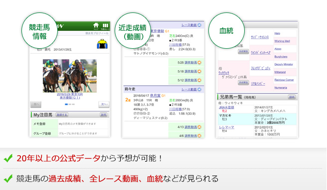
Task: Open jockey 川田将雅 in the 2000m race entry
Action: (175, 109)
